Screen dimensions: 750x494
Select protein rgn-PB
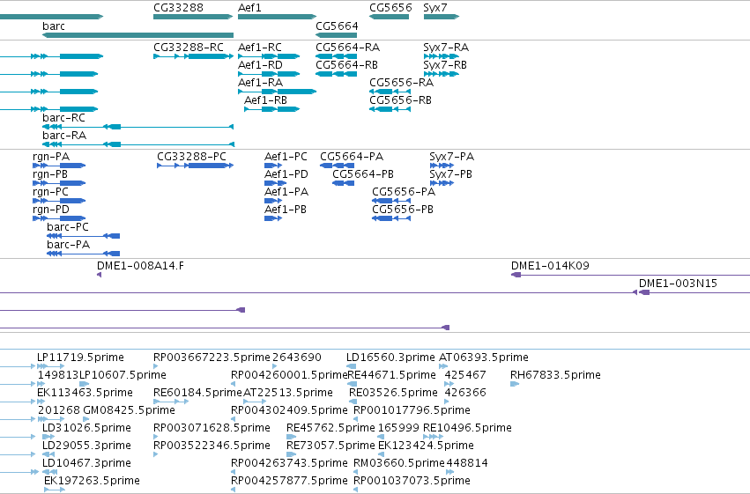point(50,174)
